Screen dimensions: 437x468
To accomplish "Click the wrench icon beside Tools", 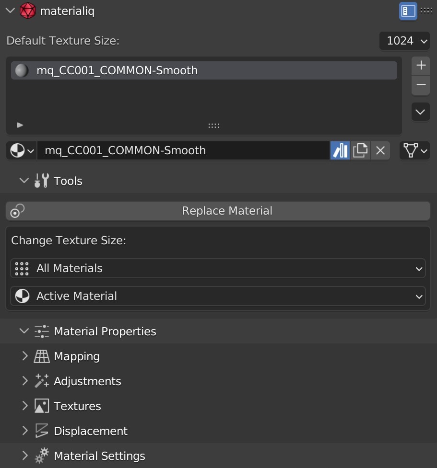I will coord(41,181).
